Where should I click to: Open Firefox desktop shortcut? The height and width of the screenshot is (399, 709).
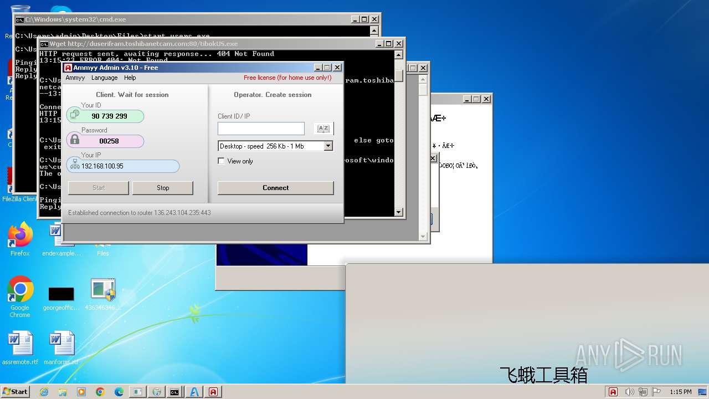20,239
